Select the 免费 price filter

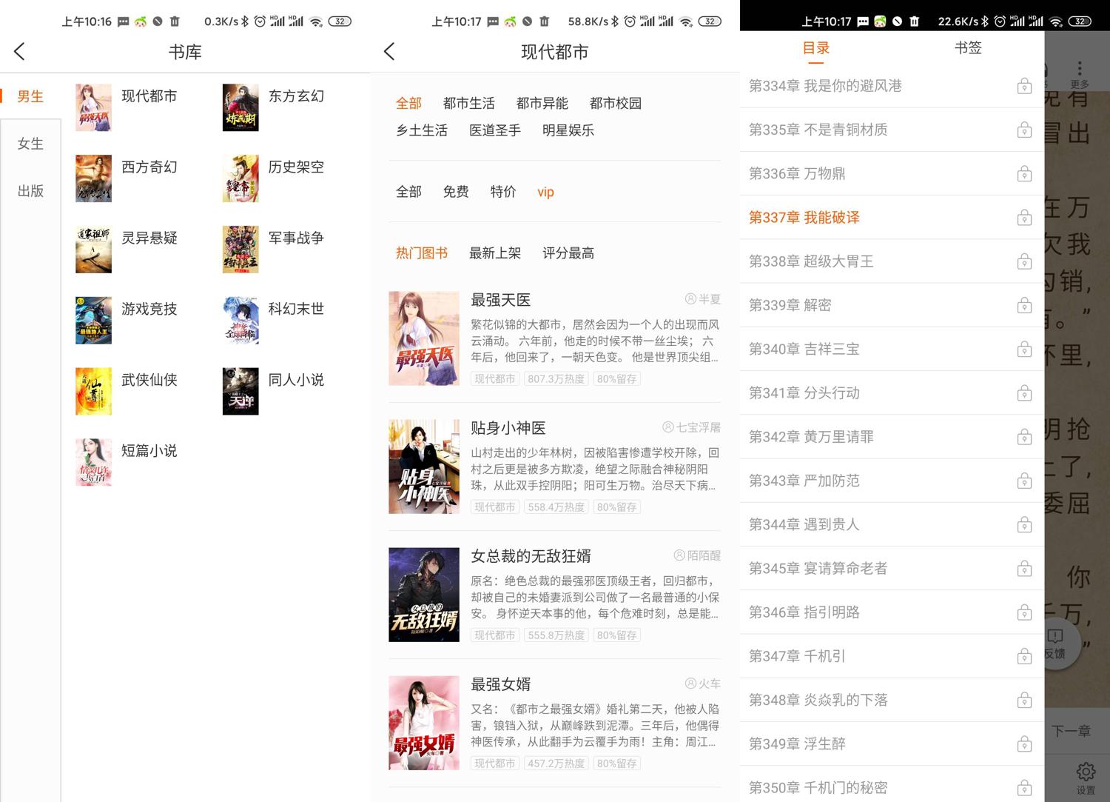(x=456, y=192)
